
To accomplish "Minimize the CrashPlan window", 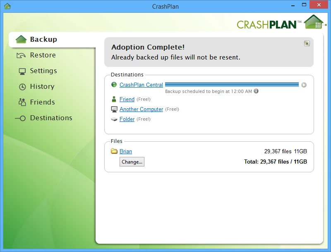I will [x=293, y=5].
